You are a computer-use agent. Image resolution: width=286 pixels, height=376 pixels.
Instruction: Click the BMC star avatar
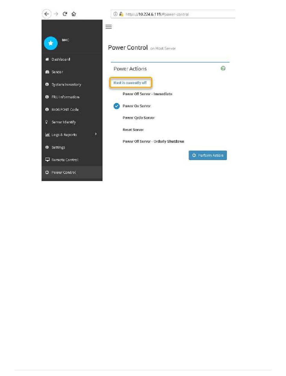[x=51, y=43]
